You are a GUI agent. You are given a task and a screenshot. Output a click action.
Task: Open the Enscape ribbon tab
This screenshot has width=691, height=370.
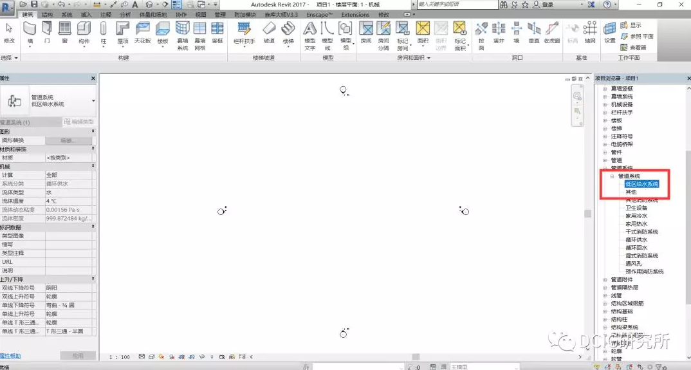(x=319, y=15)
